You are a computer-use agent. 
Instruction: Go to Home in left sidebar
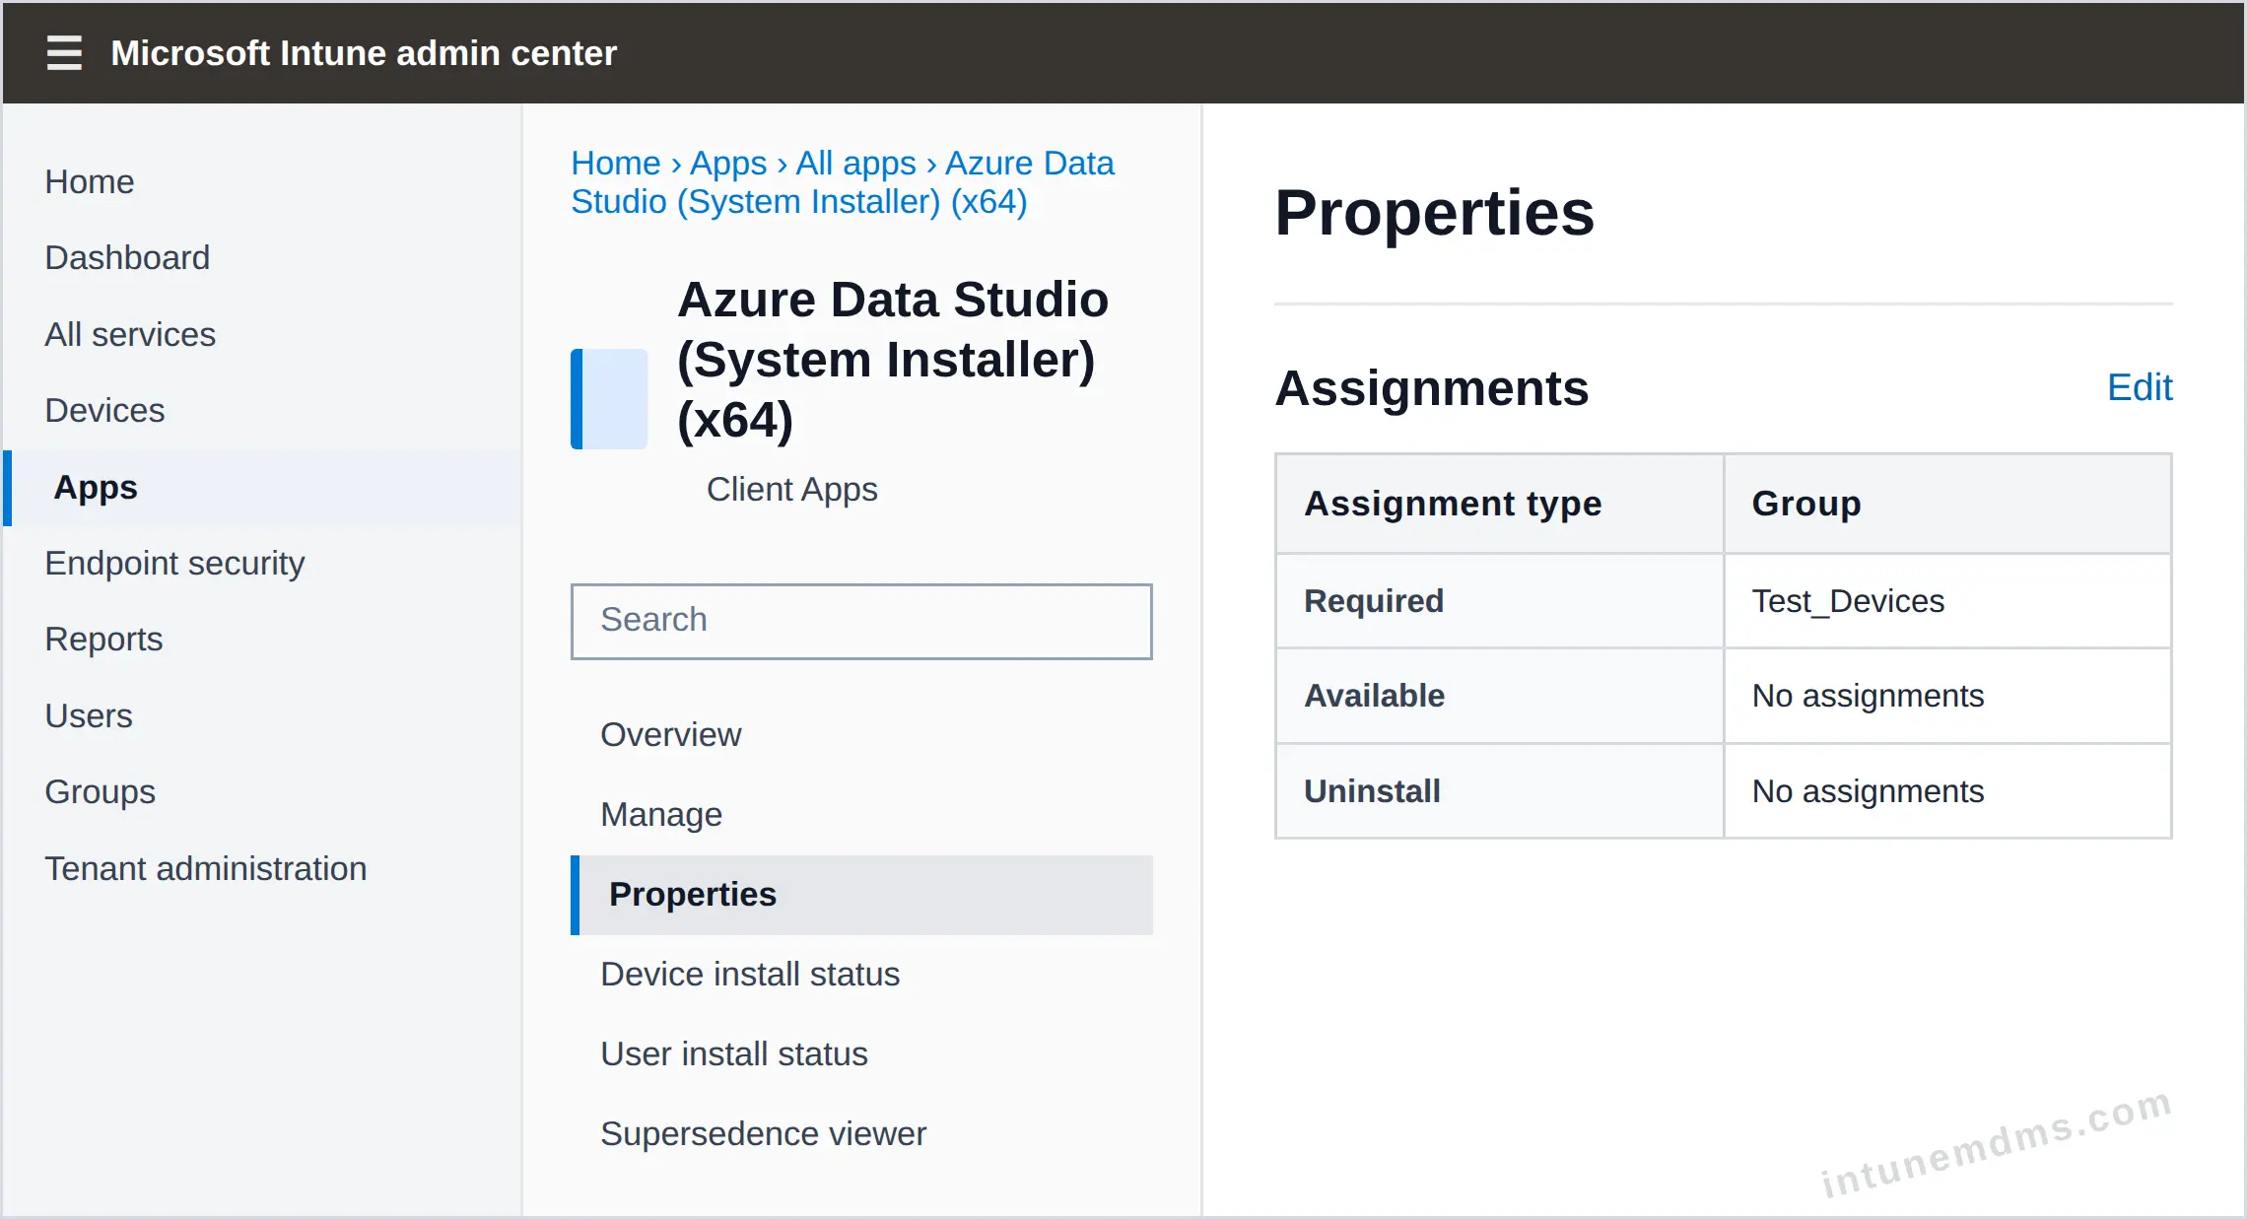click(90, 181)
